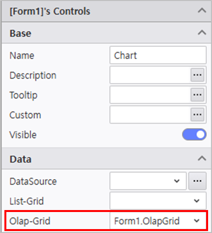The image size is (212, 233).
Task: Click the [Form1]'s Controls header title
Action: (50, 11)
